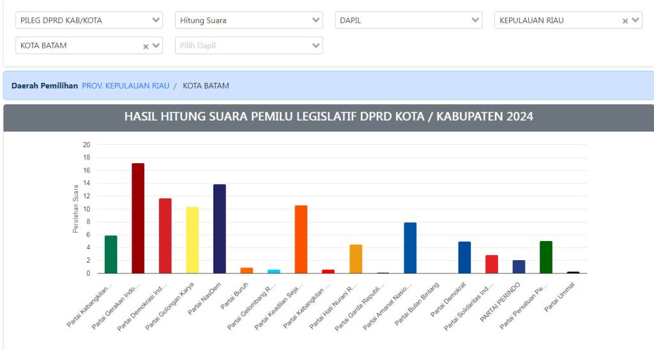Select the orange Partai Keadilan Sejahtera bar
The width and height of the screenshot is (654, 350).
point(301,239)
